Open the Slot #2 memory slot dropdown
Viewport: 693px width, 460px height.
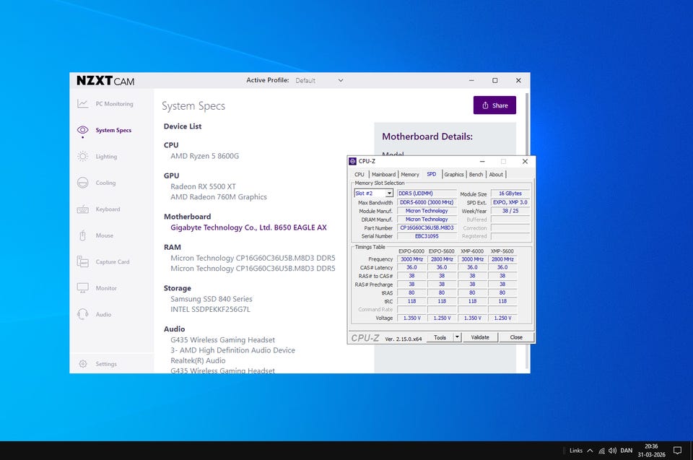click(x=390, y=194)
